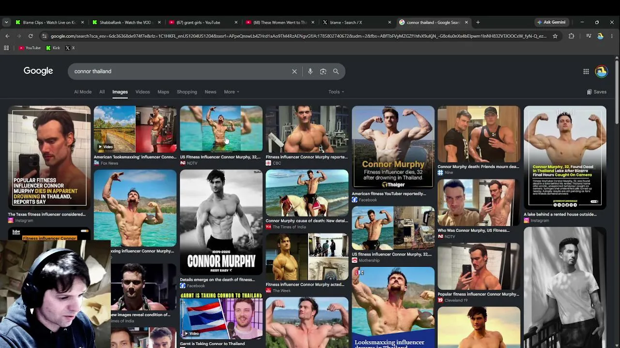Close the grant girls YouTube tab

236,22
